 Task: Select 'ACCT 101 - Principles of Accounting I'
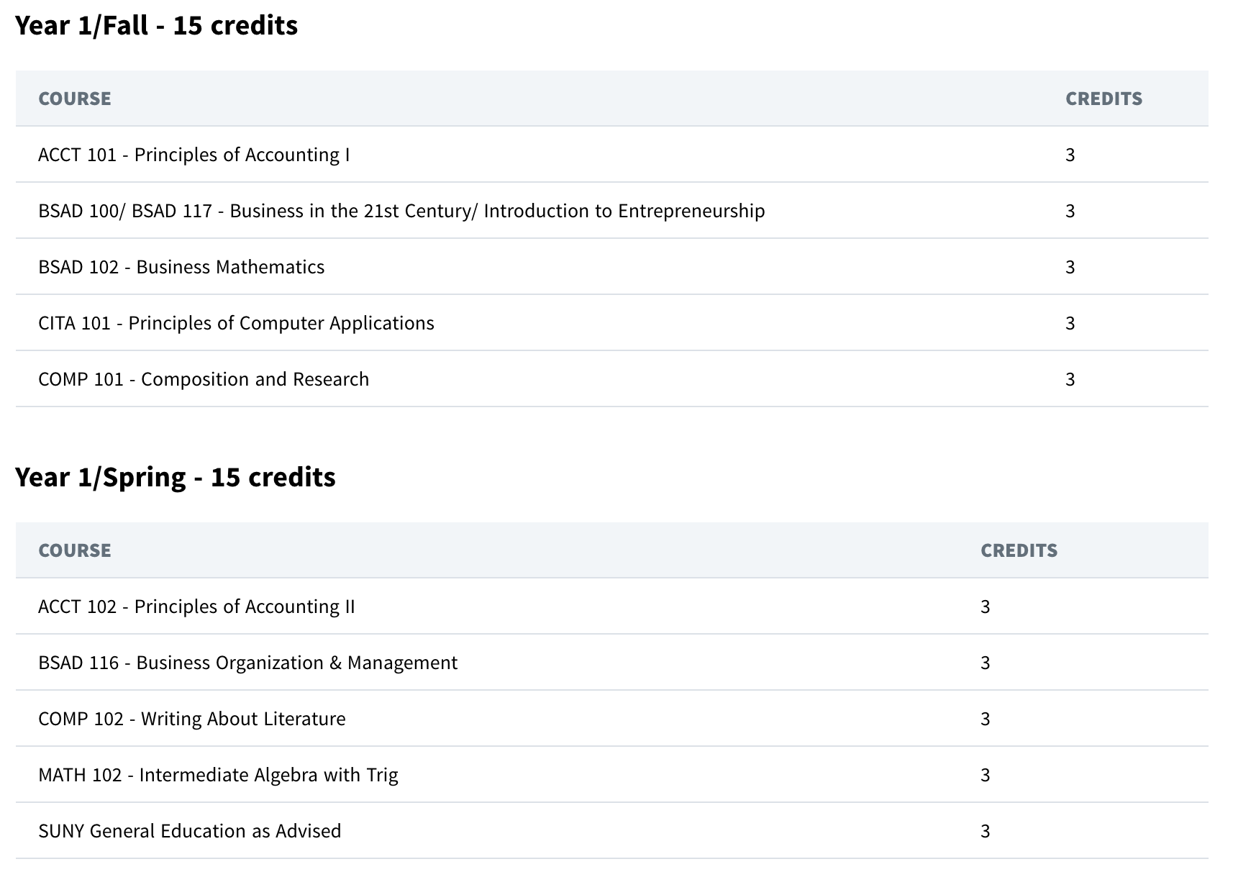[x=194, y=155]
